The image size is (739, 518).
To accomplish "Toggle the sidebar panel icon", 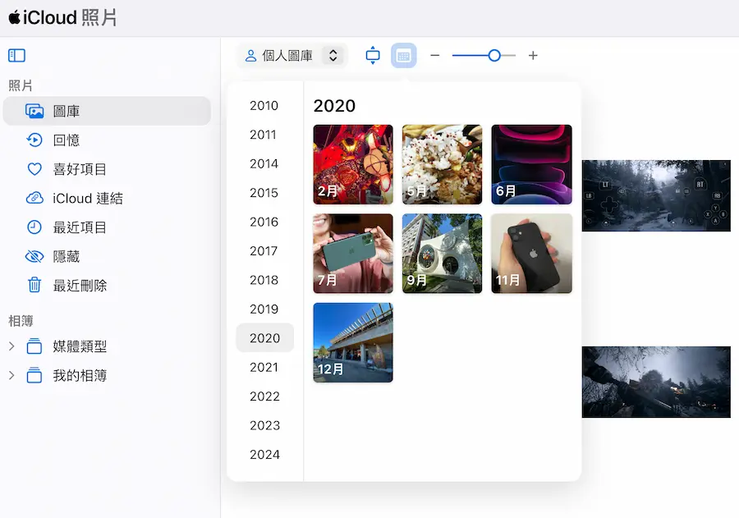I will coord(16,56).
